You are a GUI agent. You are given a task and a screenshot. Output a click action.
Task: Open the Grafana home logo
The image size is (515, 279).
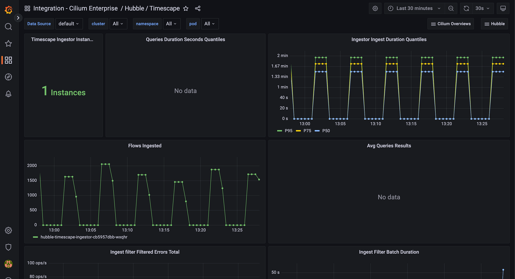[9, 10]
